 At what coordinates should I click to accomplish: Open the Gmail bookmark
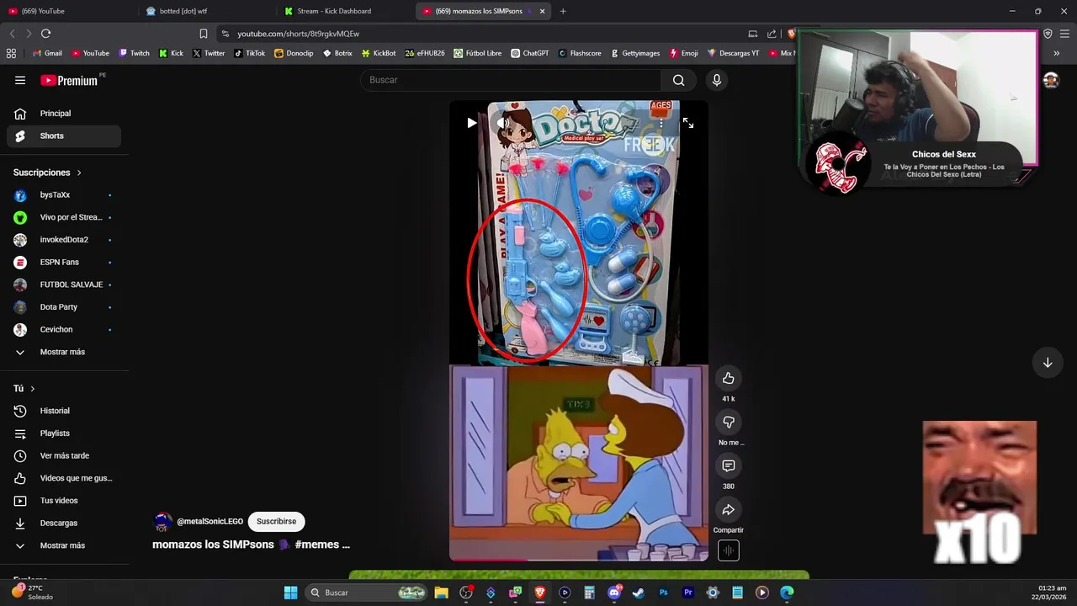coord(46,53)
